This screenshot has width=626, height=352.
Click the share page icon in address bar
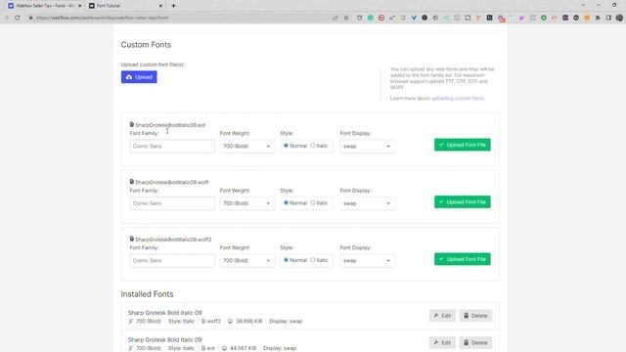click(x=335, y=18)
